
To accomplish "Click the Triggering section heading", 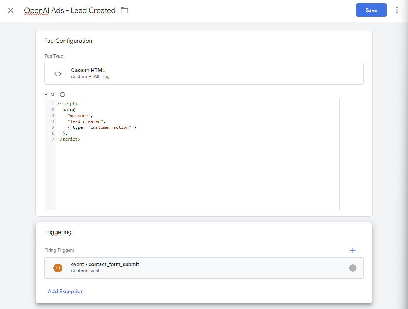I will coord(58,232).
